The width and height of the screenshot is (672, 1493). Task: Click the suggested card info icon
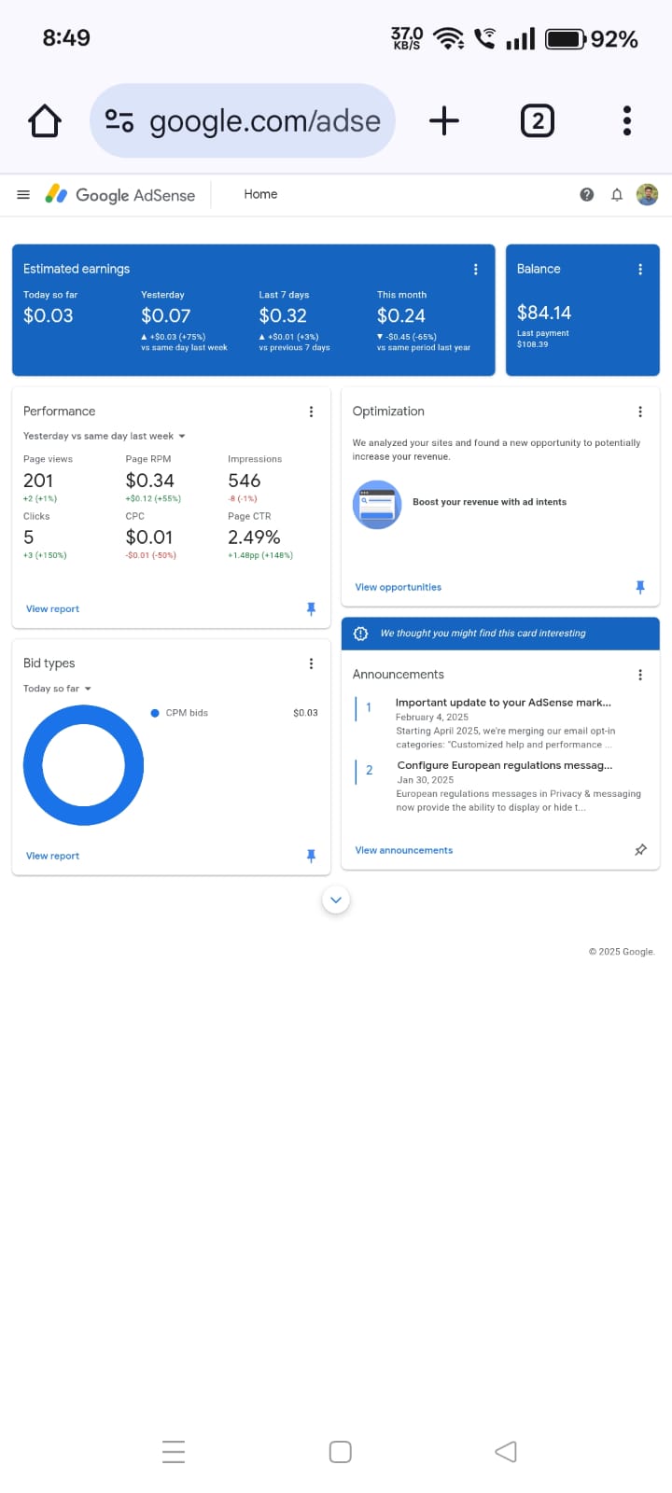click(x=361, y=633)
